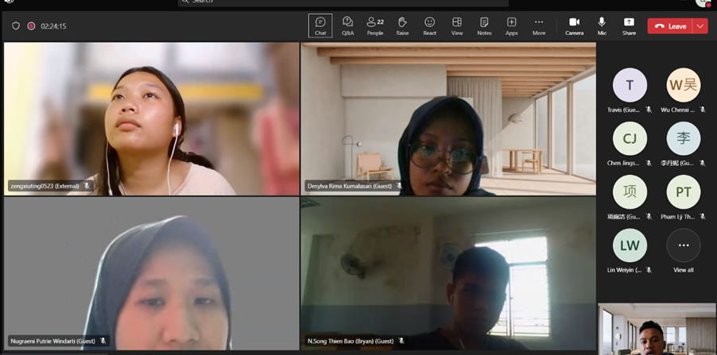
Task: Click the N.Song Thien Bao (Bryan) label
Action: click(351, 341)
